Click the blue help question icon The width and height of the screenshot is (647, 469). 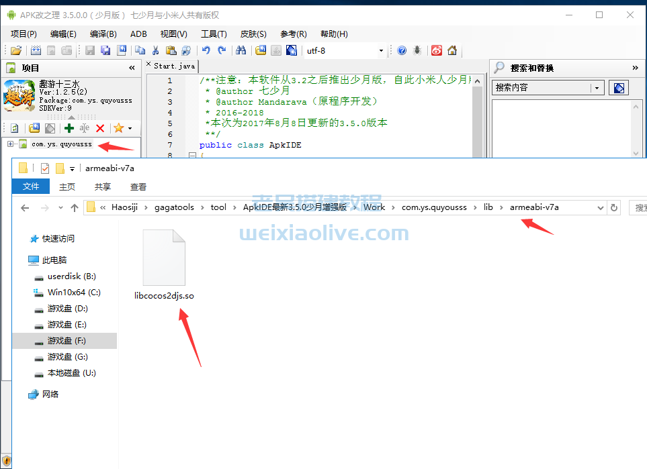(402, 50)
